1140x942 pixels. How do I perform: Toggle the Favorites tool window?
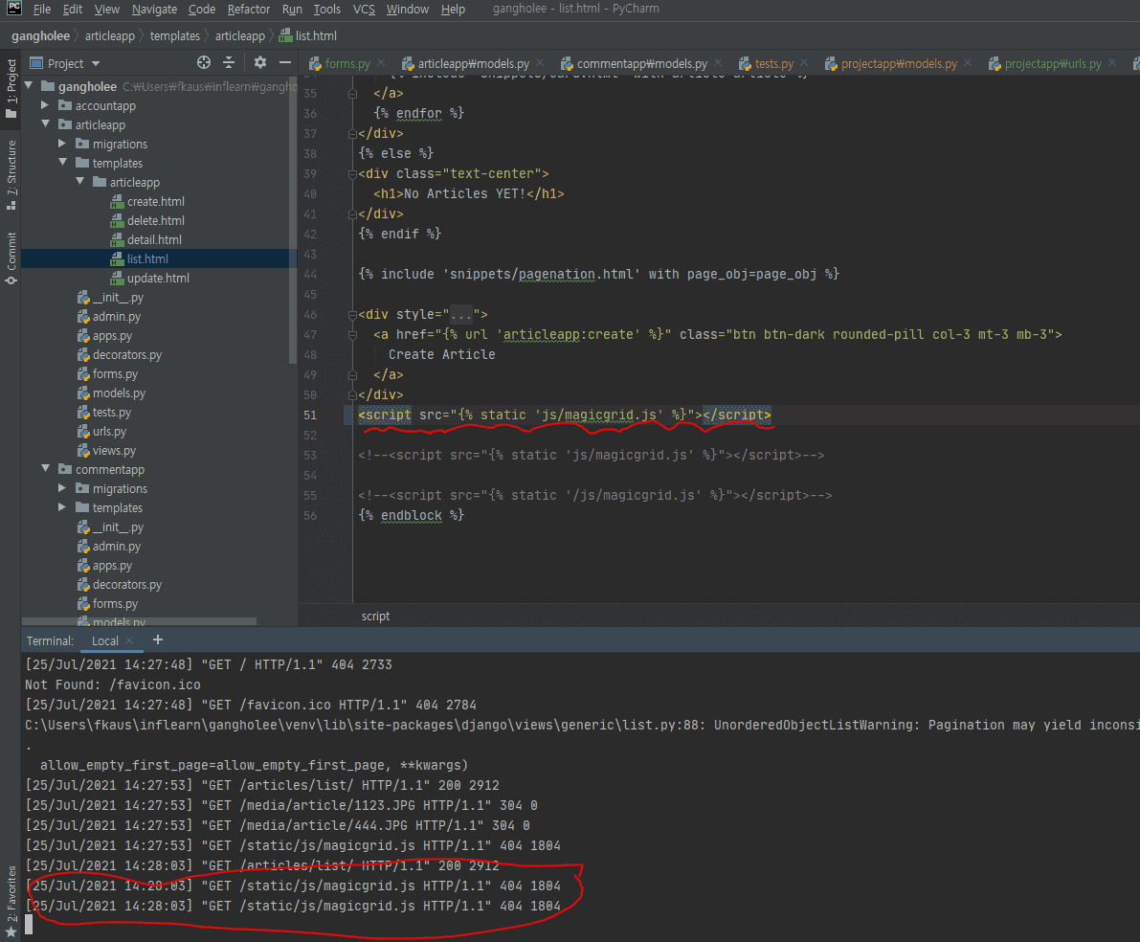point(11,892)
